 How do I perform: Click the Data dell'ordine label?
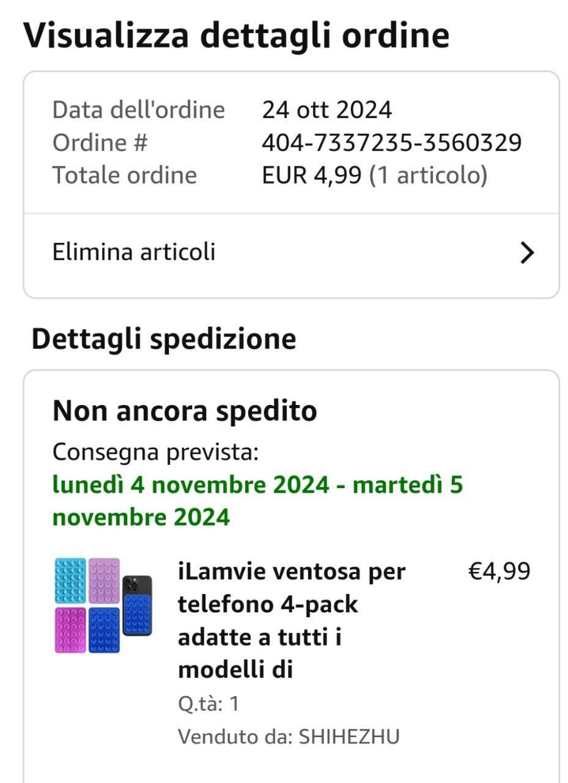139,110
